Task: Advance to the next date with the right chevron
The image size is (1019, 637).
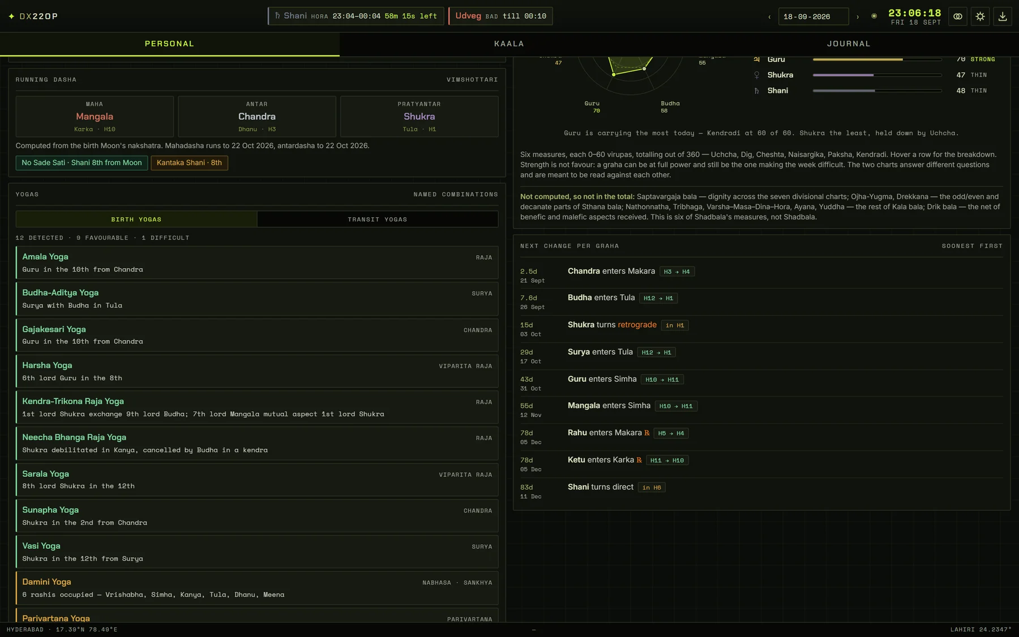Action: 858,17
